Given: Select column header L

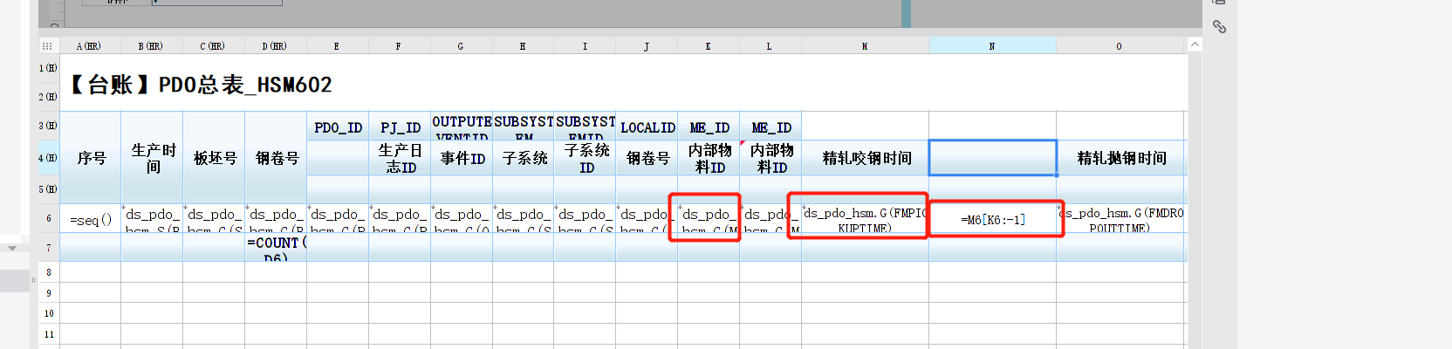Looking at the screenshot, I should tap(770, 46).
